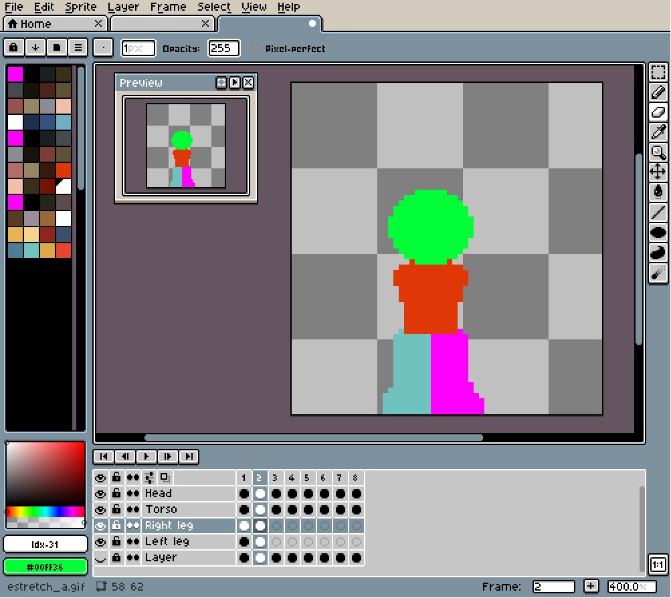Click the brush type dot button
Viewport: 671px width, 598px height.
103,47
